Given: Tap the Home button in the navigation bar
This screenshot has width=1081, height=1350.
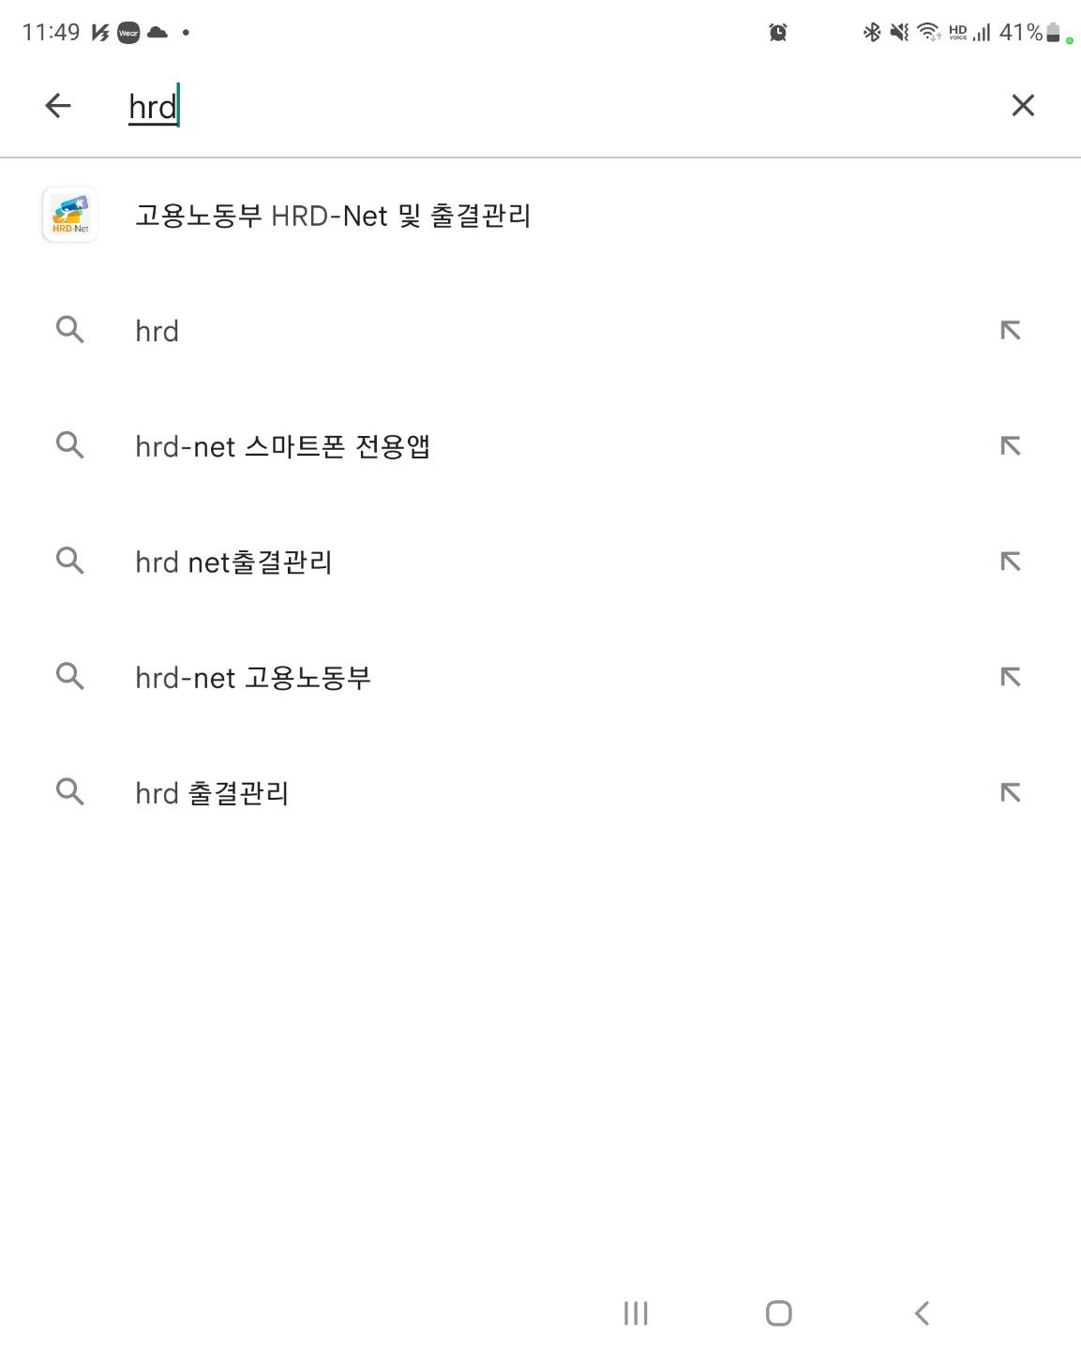Looking at the screenshot, I should point(778,1312).
